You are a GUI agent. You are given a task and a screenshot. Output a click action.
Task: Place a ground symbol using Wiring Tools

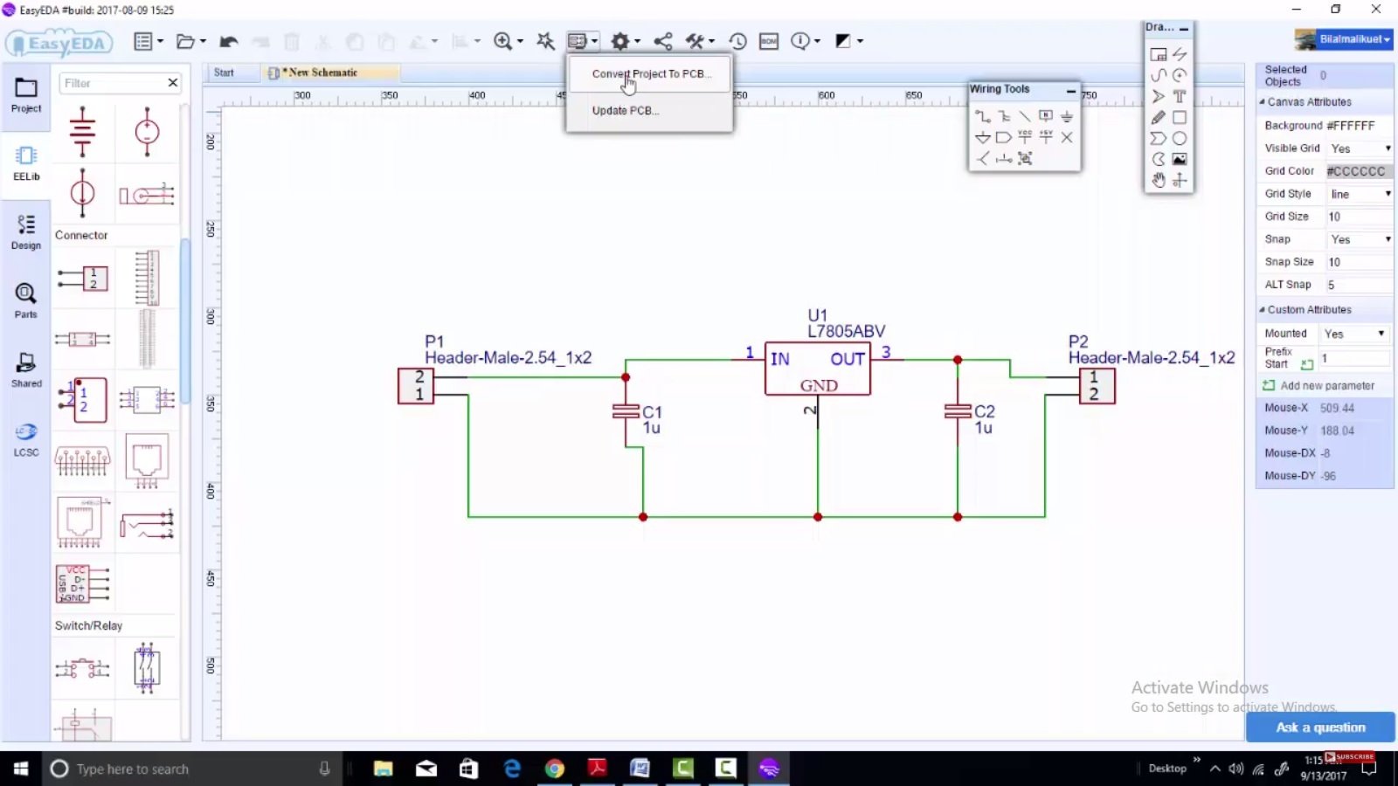point(1066,115)
